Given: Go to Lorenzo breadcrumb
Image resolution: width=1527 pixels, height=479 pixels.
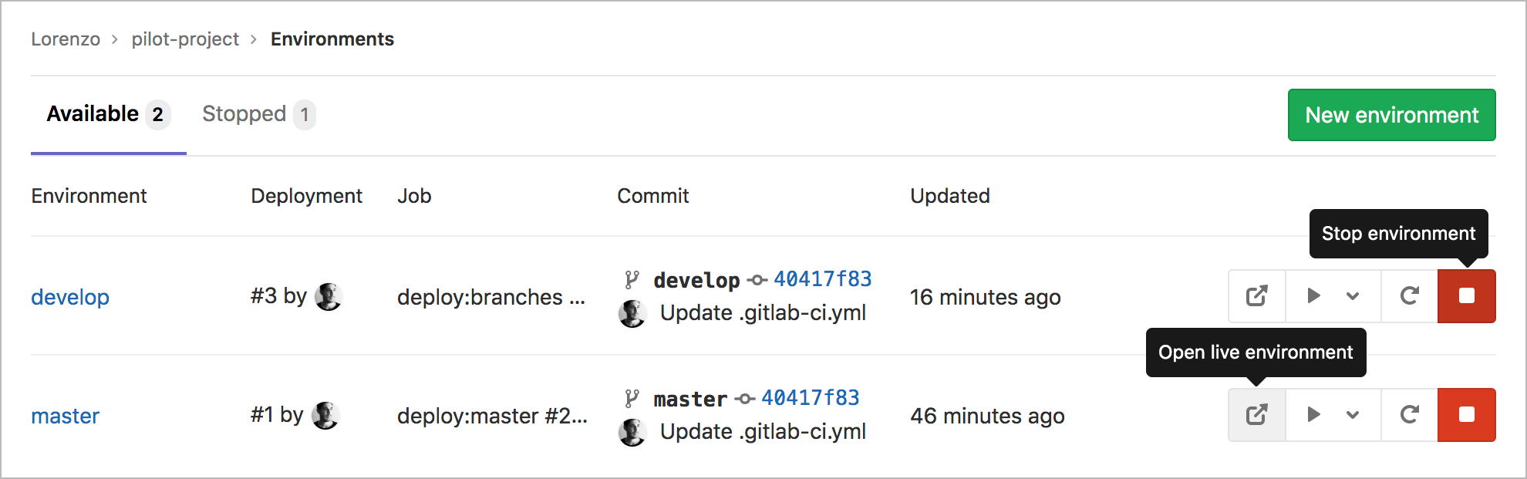Looking at the screenshot, I should click(x=66, y=39).
